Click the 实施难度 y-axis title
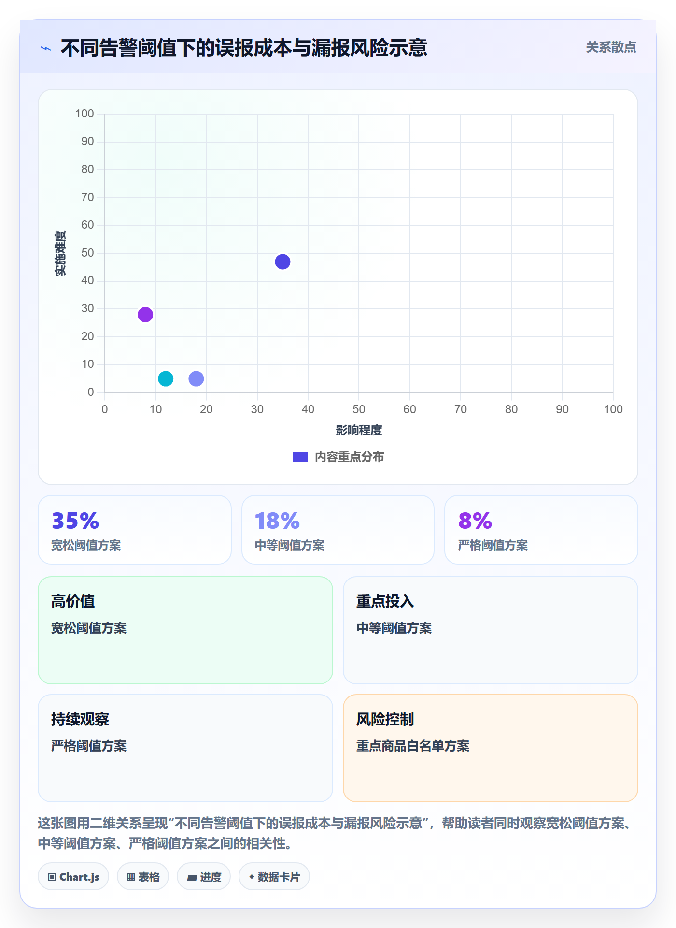This screenshot has width=676, height=928. (60, 253)
